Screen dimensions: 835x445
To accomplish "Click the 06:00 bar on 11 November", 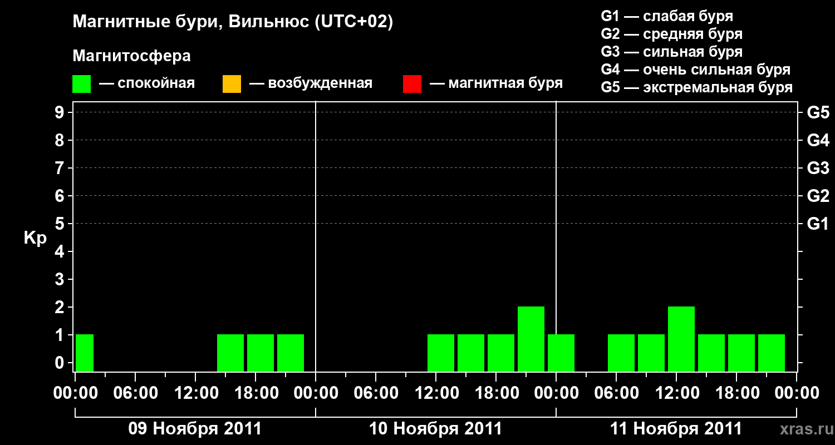I will (621, 353).
